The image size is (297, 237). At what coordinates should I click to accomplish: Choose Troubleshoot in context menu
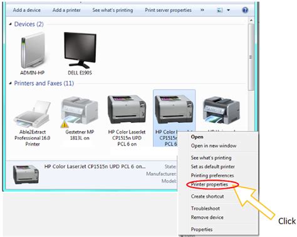205,208
